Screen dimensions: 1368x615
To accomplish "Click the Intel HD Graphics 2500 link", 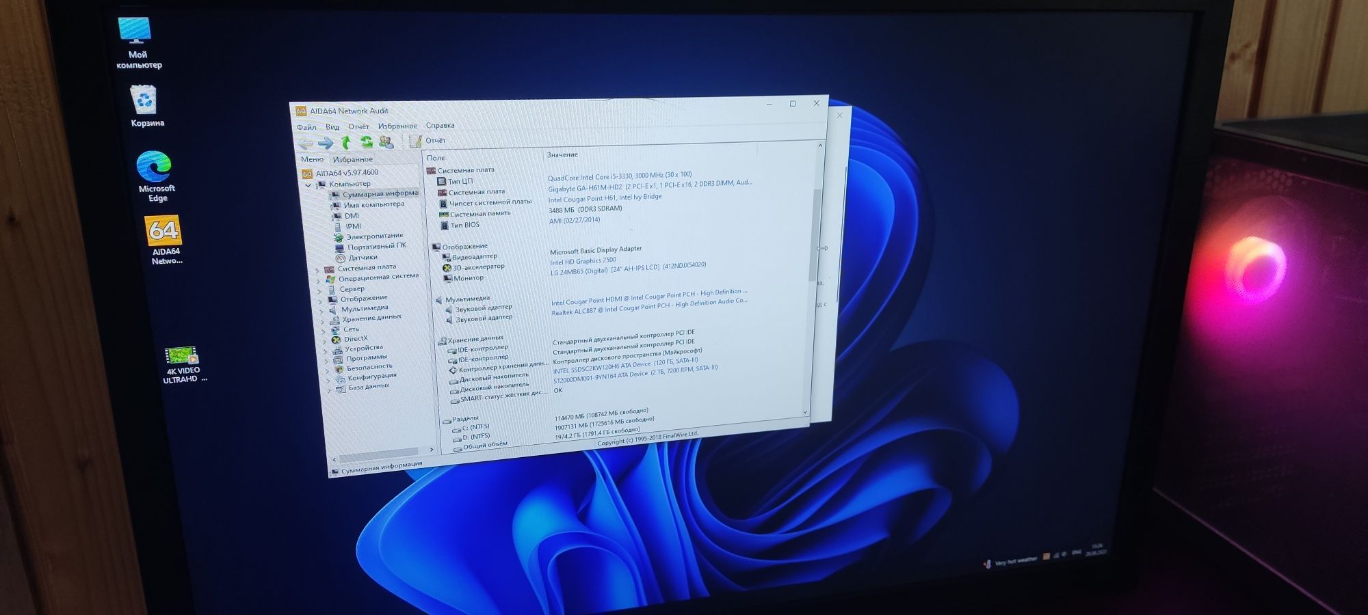I will click(x=583, y=261).
